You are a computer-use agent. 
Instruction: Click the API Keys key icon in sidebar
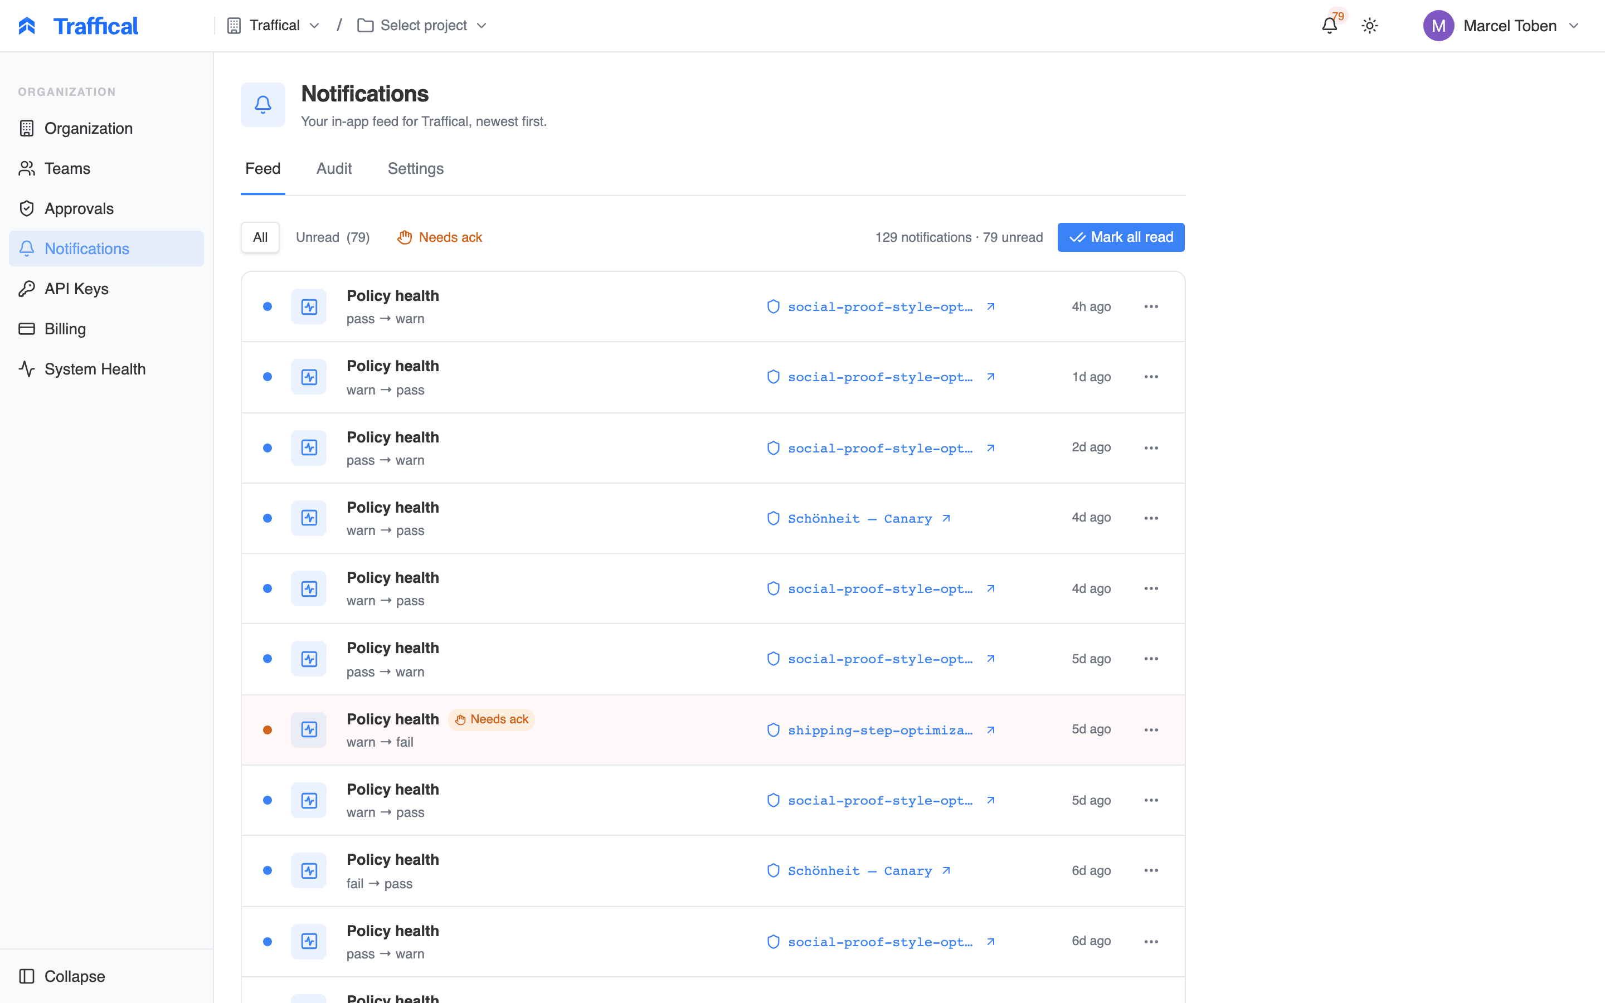(x=27, y=289)
